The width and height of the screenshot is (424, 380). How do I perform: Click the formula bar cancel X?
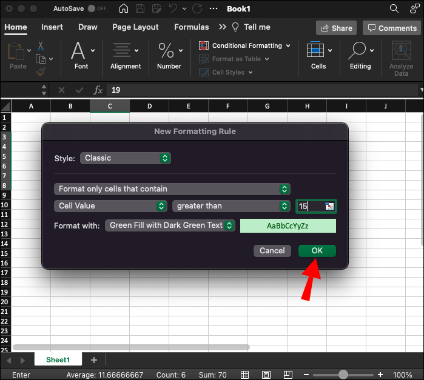click(x=61, y=90)
